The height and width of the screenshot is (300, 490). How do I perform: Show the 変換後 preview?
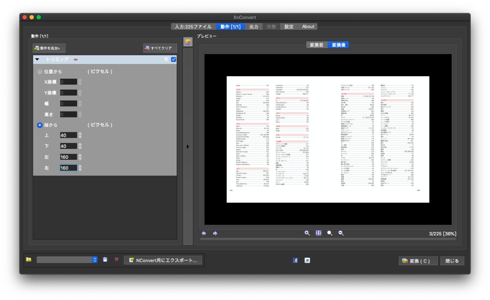339,45
